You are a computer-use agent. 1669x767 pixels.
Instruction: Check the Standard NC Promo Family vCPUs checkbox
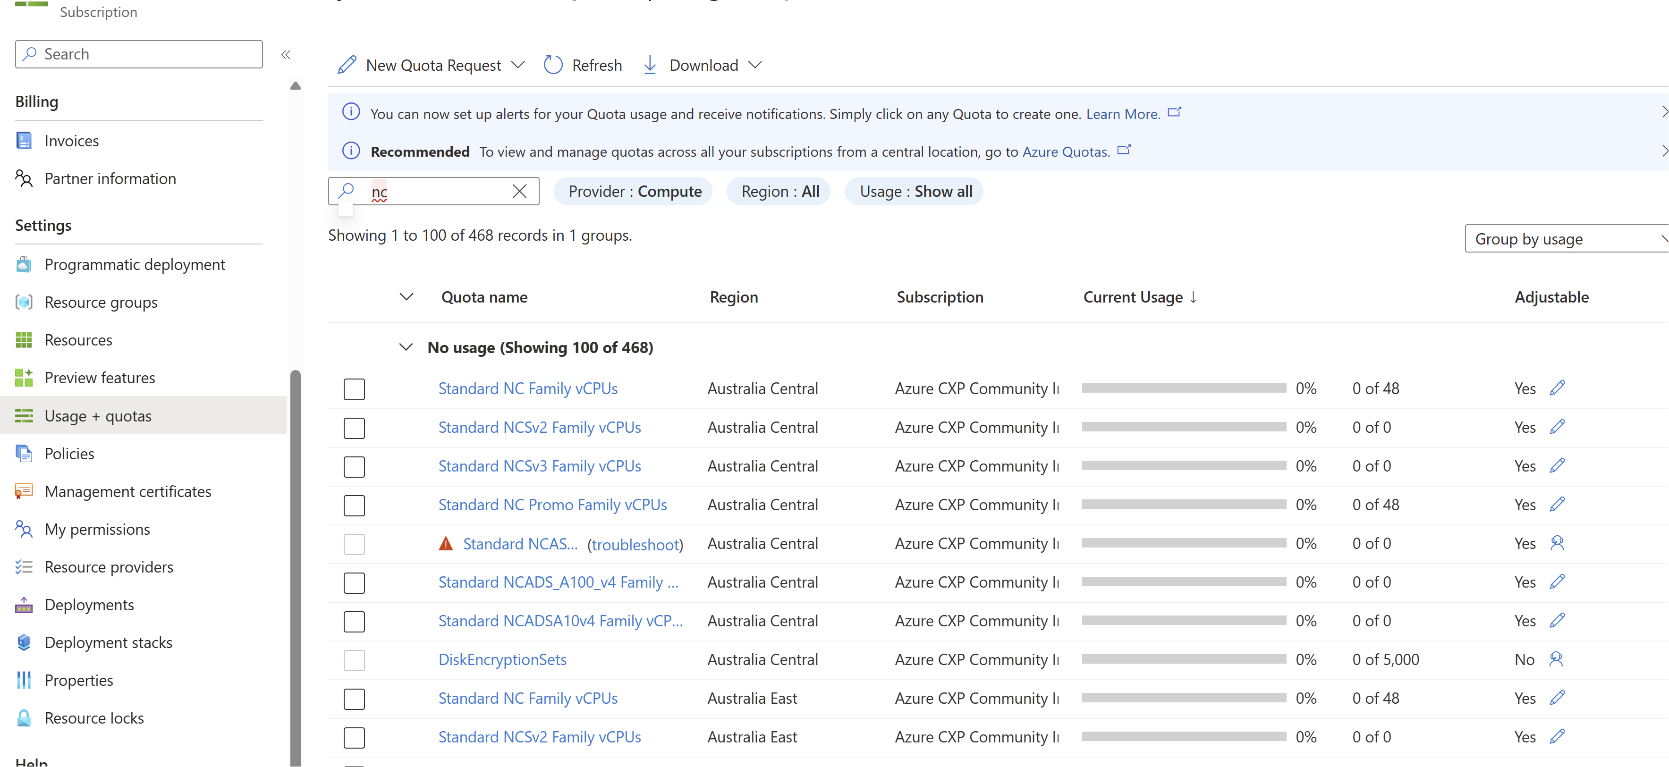pyautogui.click(x=355, y=506)
